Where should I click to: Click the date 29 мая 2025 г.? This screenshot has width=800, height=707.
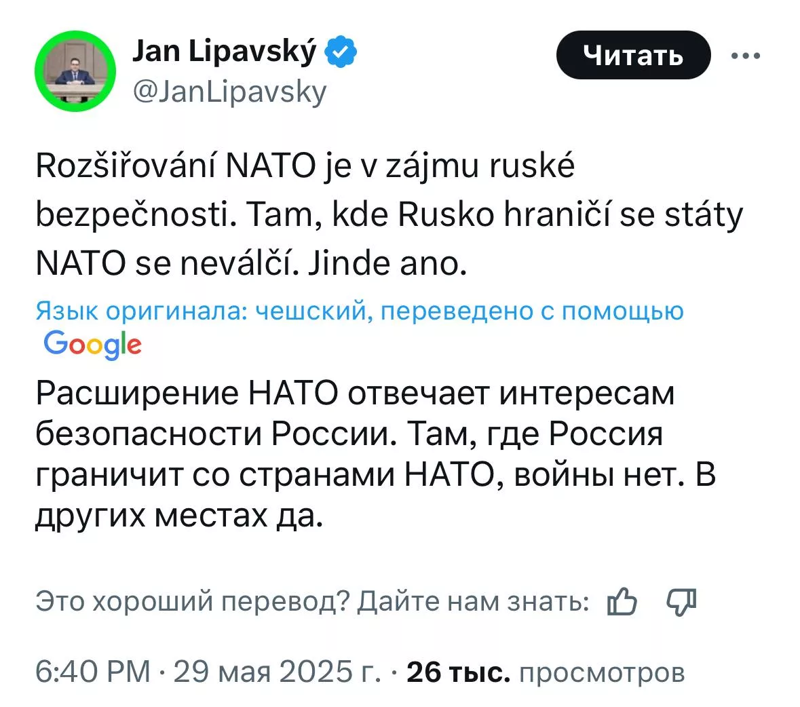click(277, 672)
